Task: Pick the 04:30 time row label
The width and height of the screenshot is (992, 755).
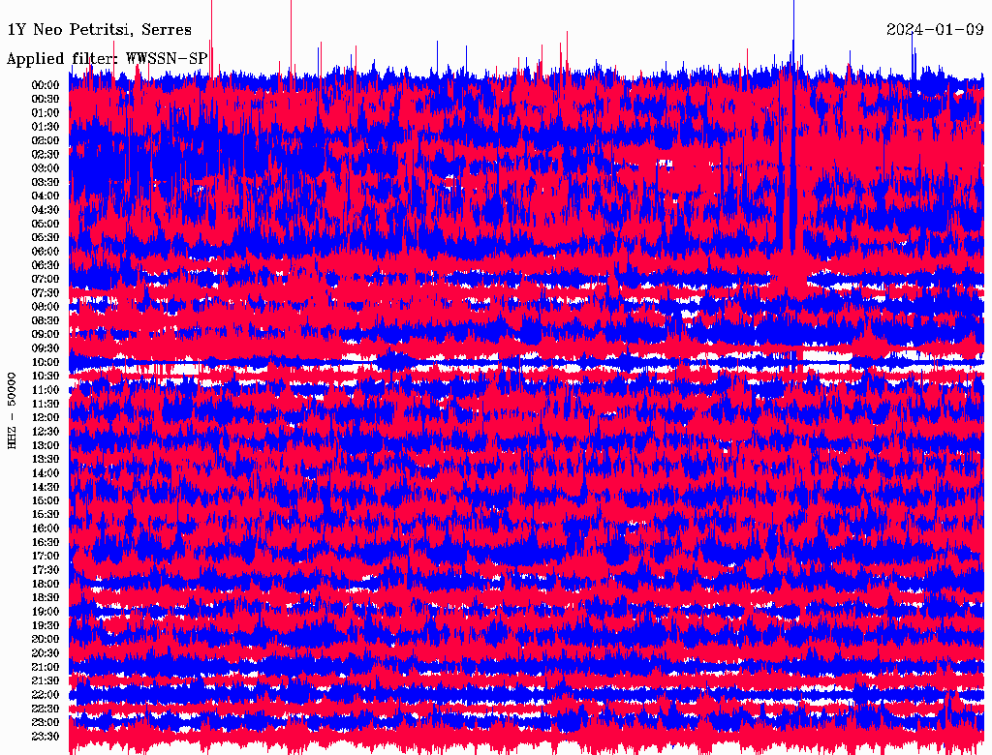Action: [x=46, y=210]
